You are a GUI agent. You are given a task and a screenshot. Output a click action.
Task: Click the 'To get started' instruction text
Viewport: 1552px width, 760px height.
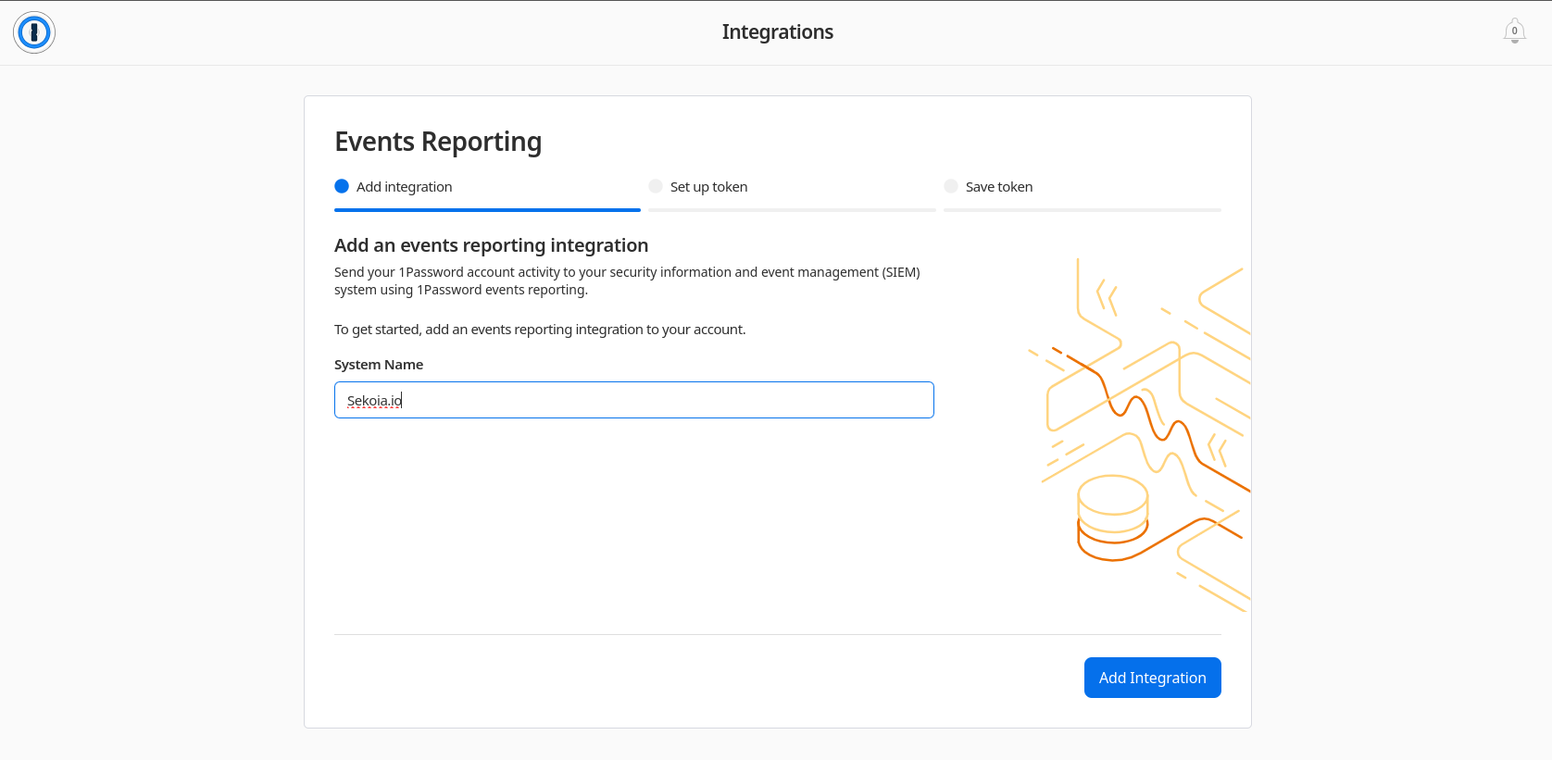540,330
